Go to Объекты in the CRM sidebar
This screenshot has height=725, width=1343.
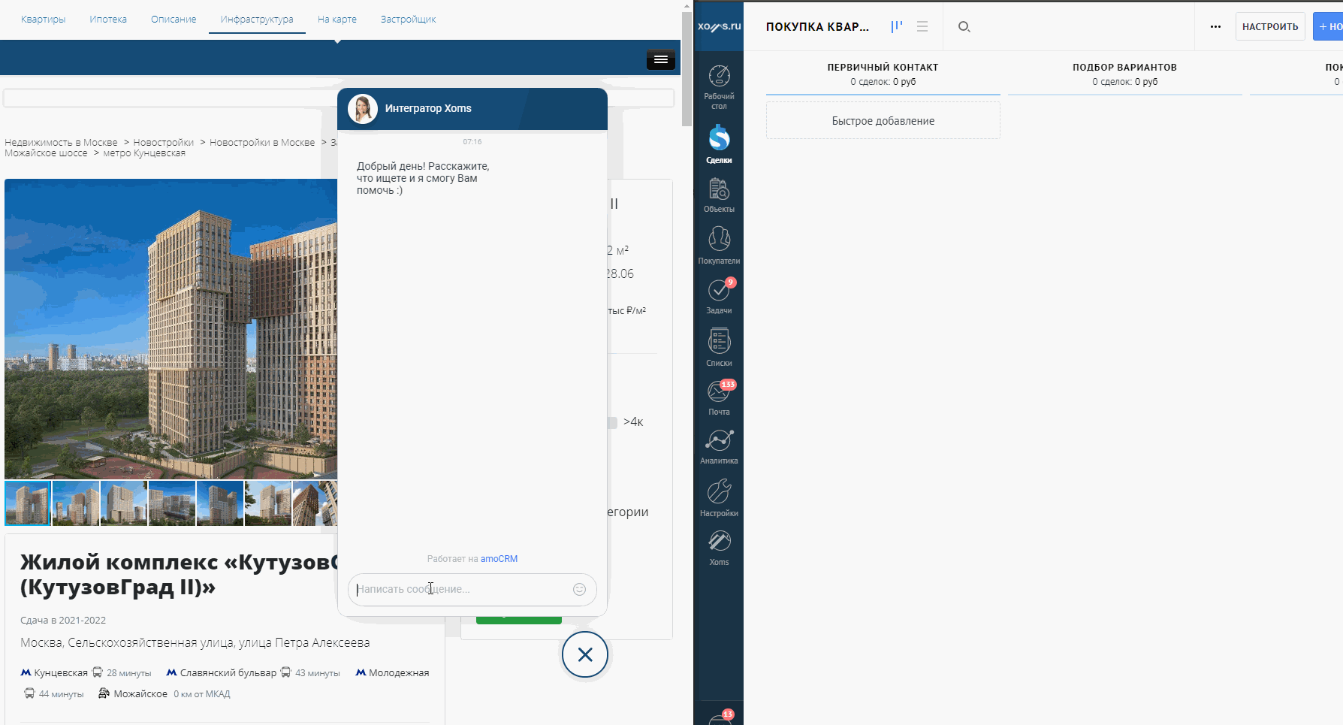[719, 195]
